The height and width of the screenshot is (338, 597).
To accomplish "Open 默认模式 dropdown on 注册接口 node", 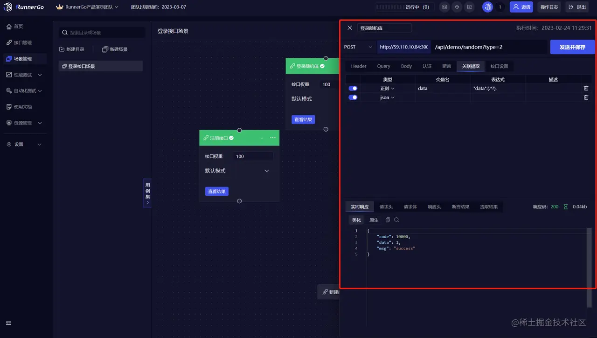I will pyautogui.click(x=238, y=171).
